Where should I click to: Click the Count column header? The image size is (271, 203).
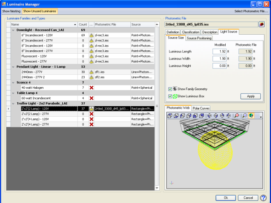(x=83, y=25)
